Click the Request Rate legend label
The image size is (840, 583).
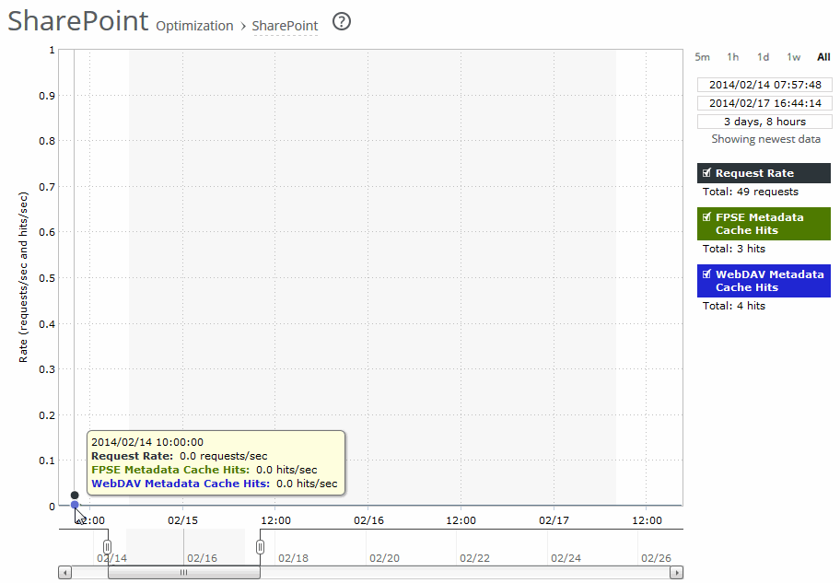754,173
